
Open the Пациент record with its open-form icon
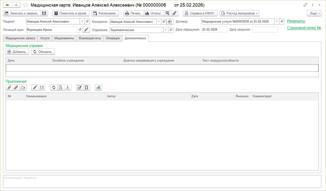point(87,21)
